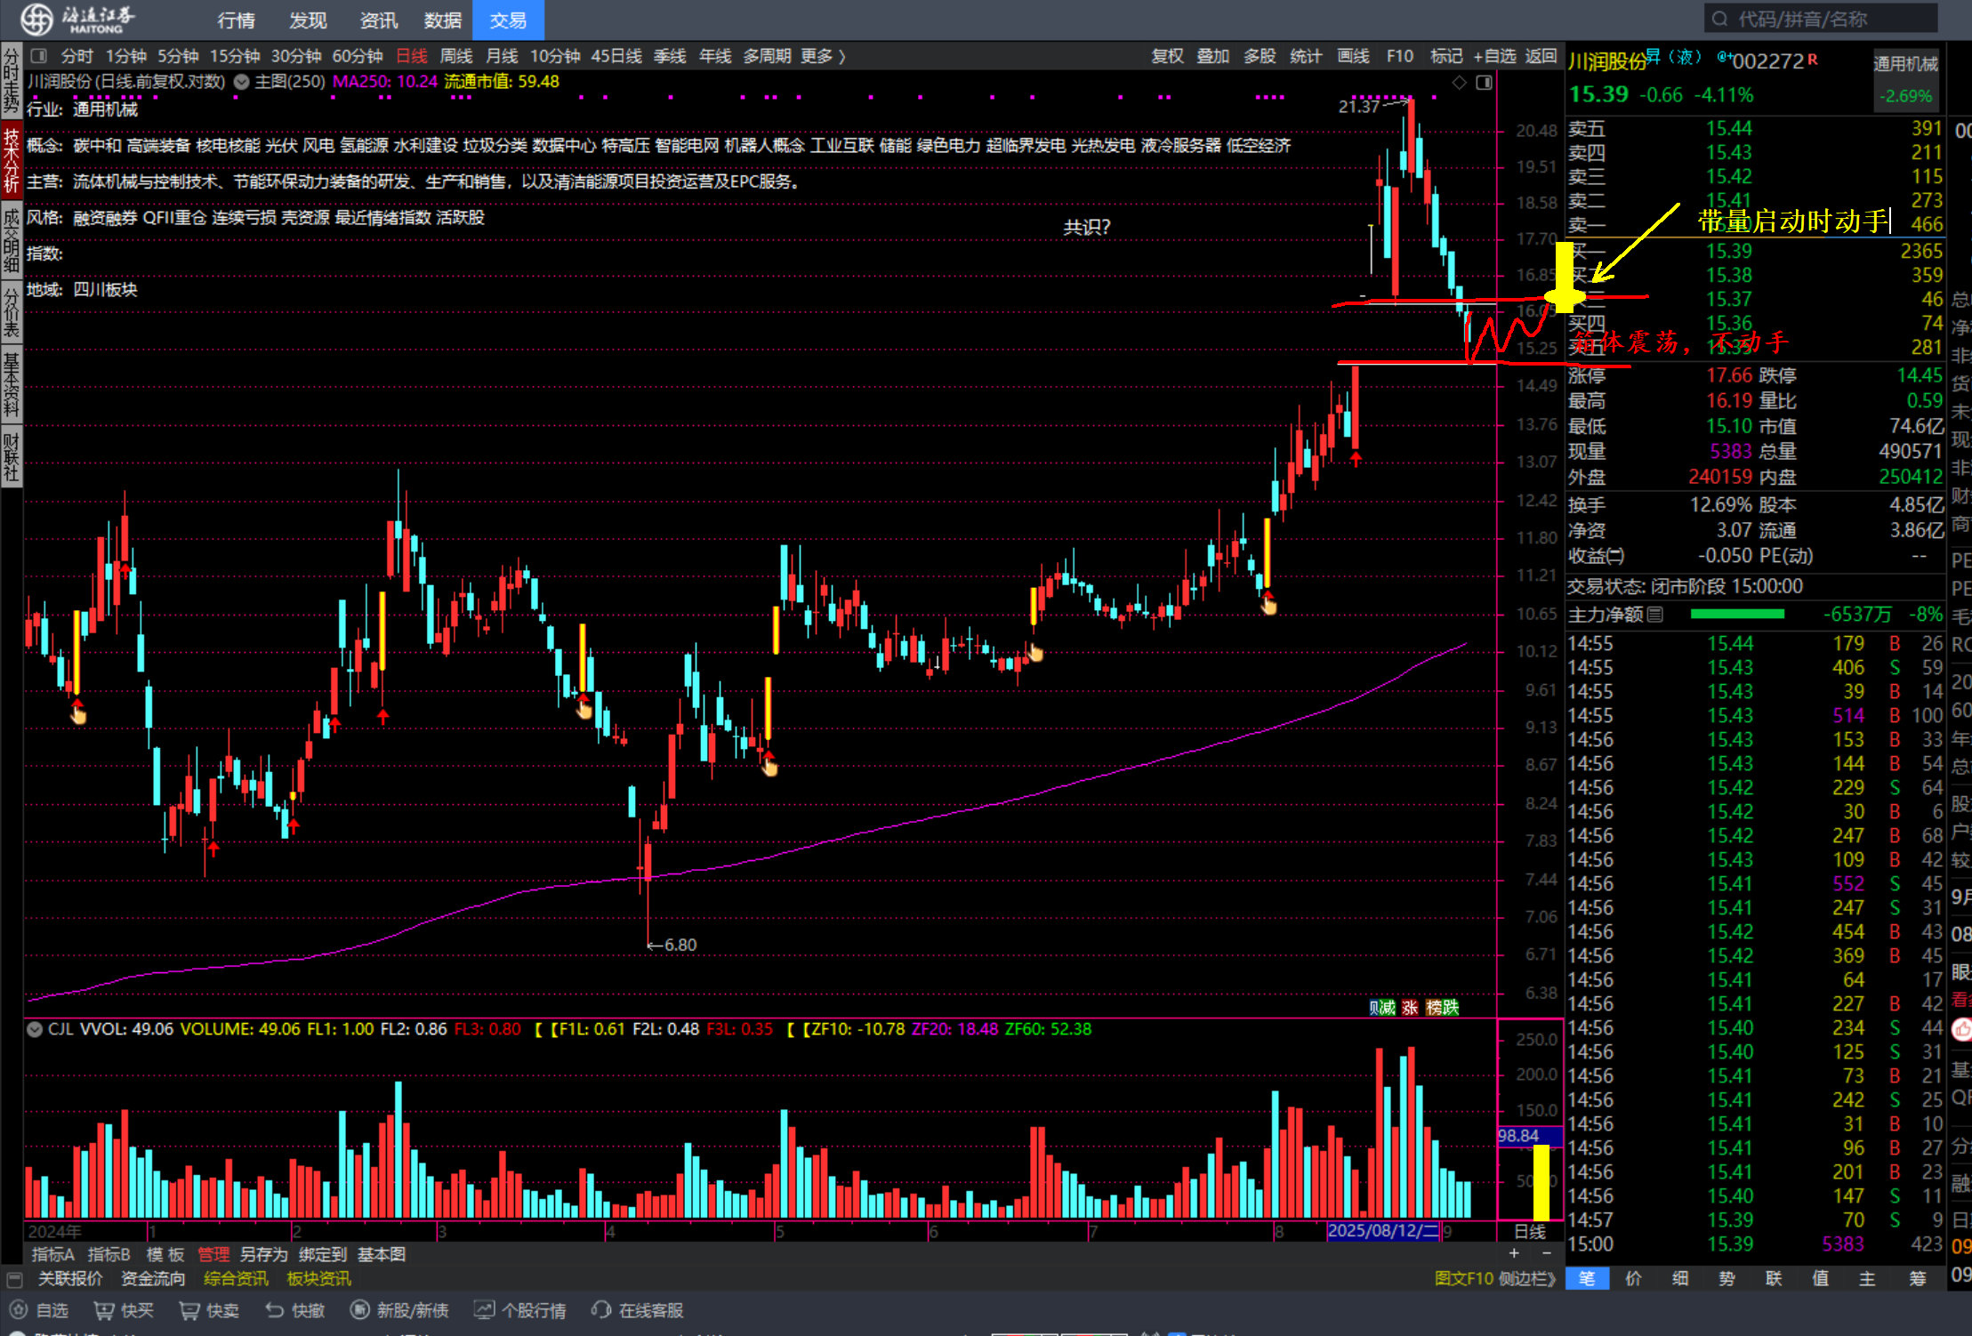
Task: Open the 多周期 view
Action: coord(767,56)
